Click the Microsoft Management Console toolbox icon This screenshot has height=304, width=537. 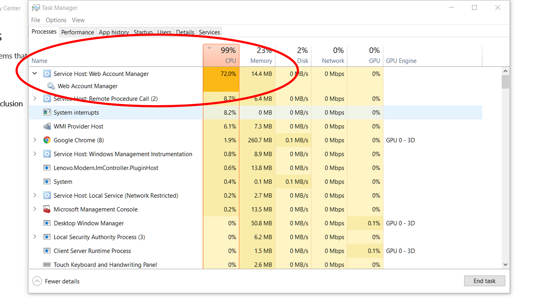coord(47,209)
